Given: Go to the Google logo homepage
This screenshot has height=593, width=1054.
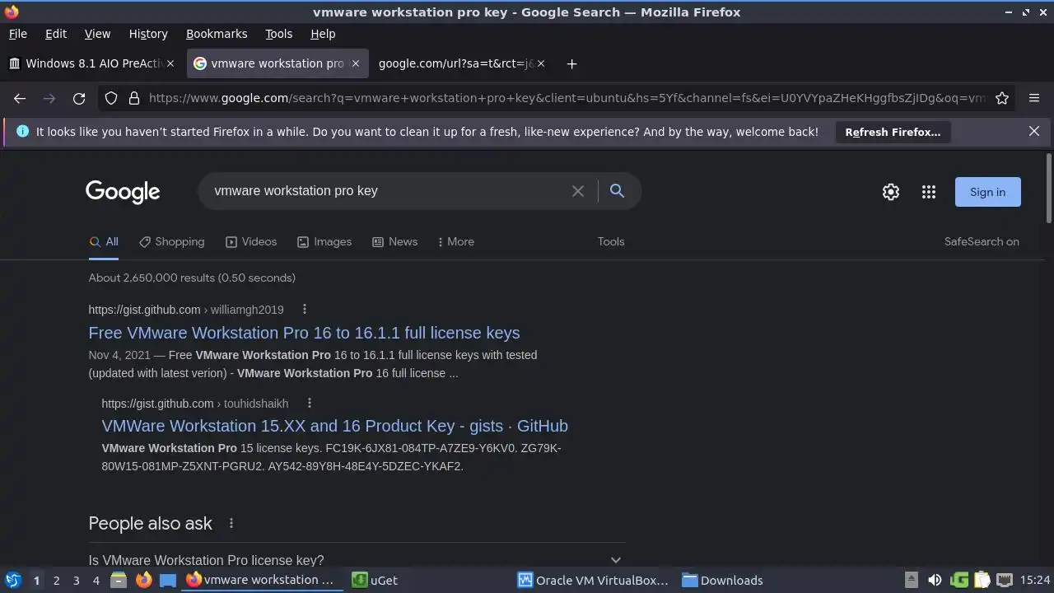Looking at the screenshot, I should [123, 192].
